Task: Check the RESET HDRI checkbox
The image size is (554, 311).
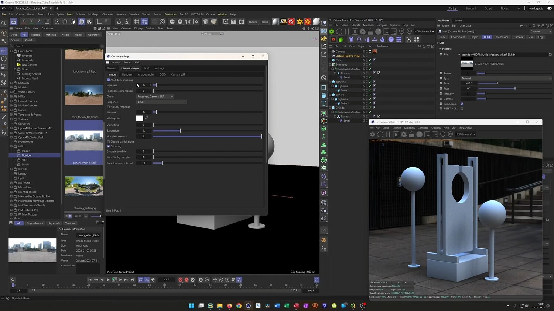Action: [462, 109]
